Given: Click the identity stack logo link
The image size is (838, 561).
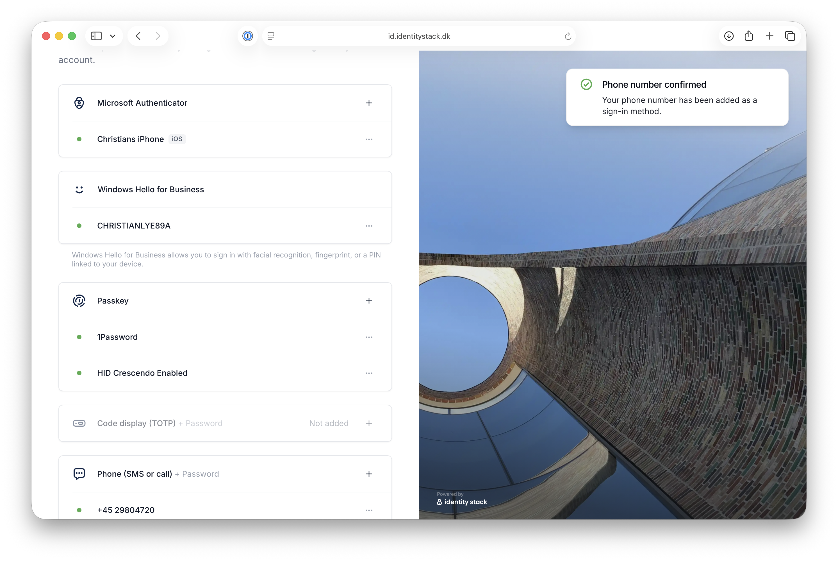Looking at the screenshot, I should (461, 502).
